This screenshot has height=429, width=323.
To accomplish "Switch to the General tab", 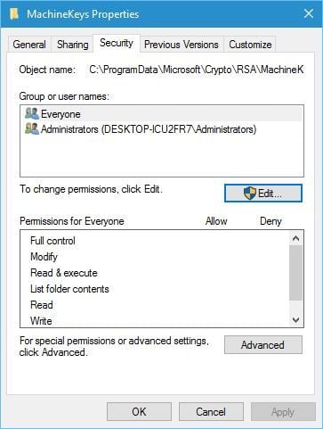I will coord(29,45).
